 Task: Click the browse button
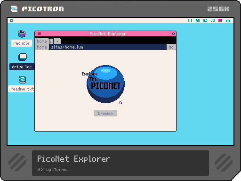105,114
